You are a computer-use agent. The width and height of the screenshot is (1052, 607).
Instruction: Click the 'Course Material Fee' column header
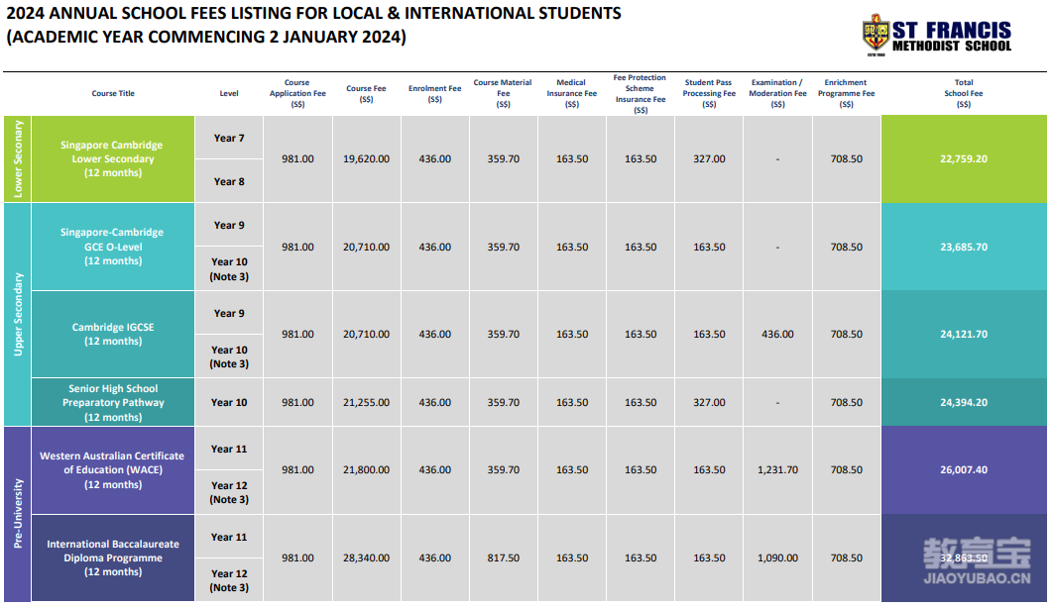tap(503, 94)
